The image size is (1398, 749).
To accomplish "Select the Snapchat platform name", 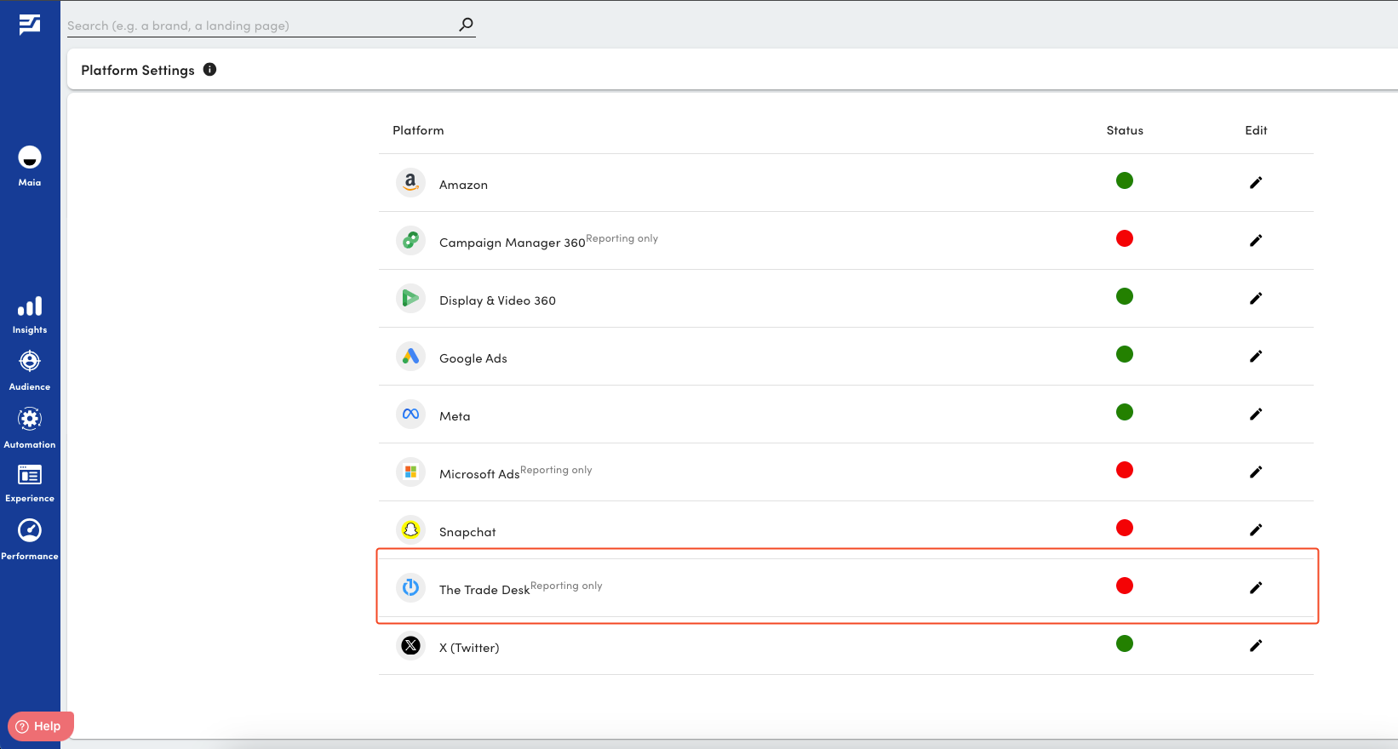I will pyautogui.click(x=467, y=532).
